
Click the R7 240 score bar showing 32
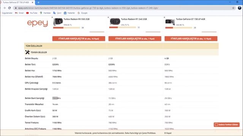(x=122, y=28)
